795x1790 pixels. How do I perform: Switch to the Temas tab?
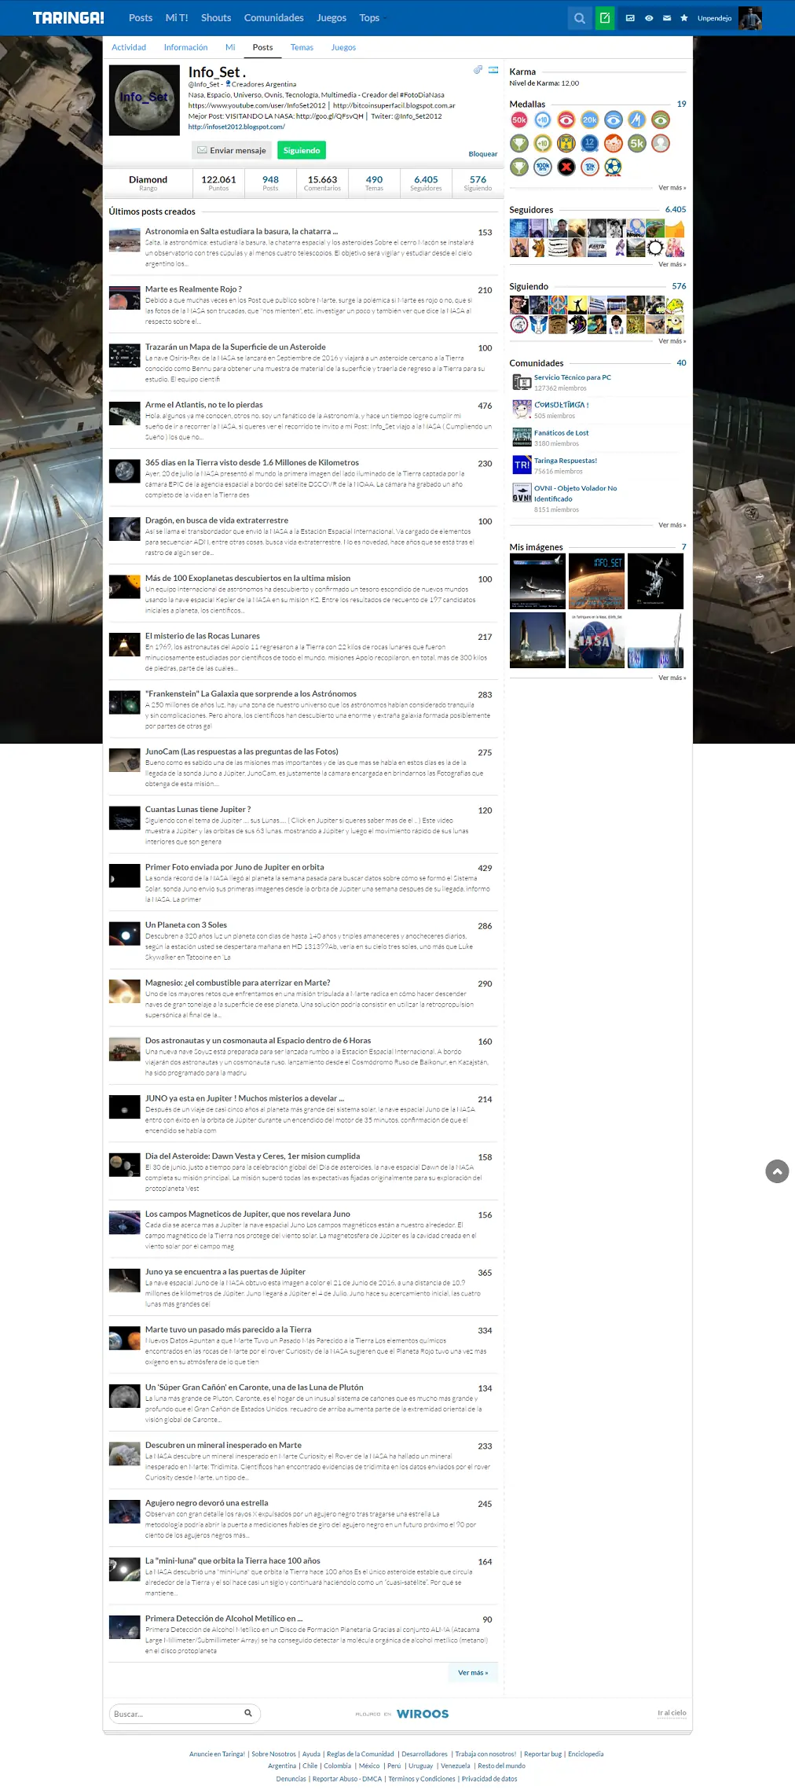[302, 47]
